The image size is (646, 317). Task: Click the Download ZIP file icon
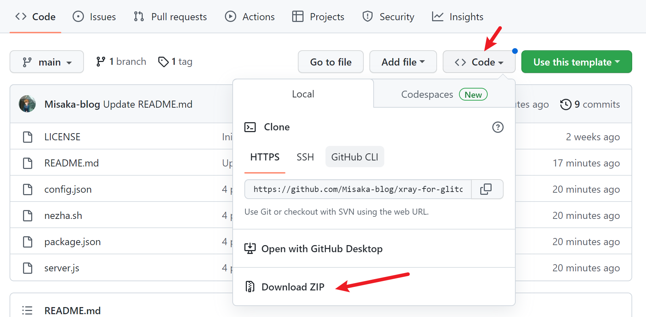pos(250,287)
